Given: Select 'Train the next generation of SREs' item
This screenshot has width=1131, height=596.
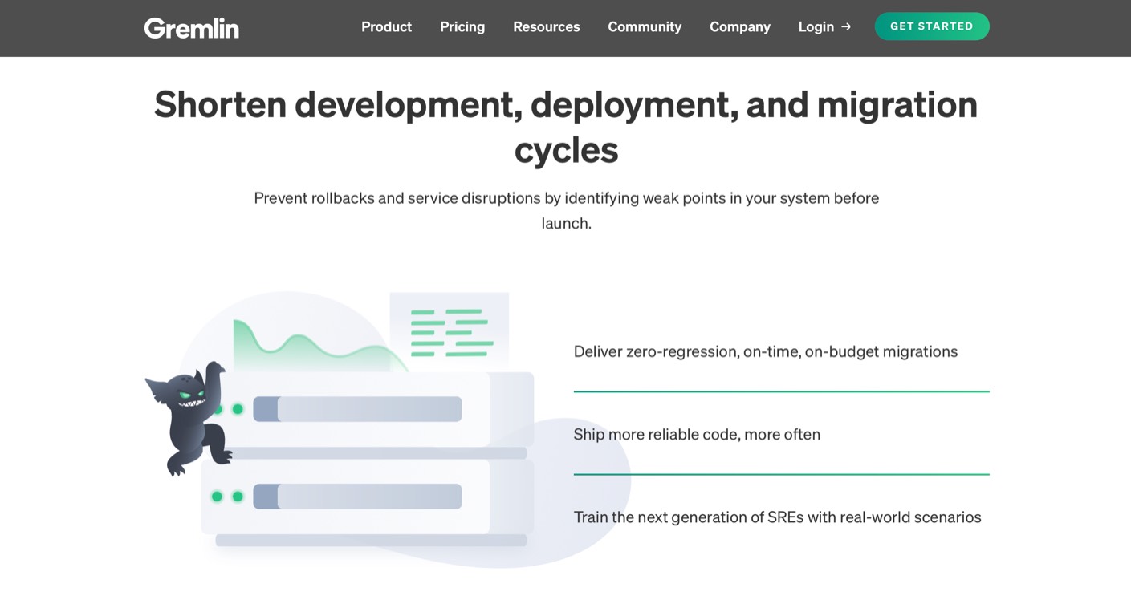Looking at the screenshot, I should [777, 517].
